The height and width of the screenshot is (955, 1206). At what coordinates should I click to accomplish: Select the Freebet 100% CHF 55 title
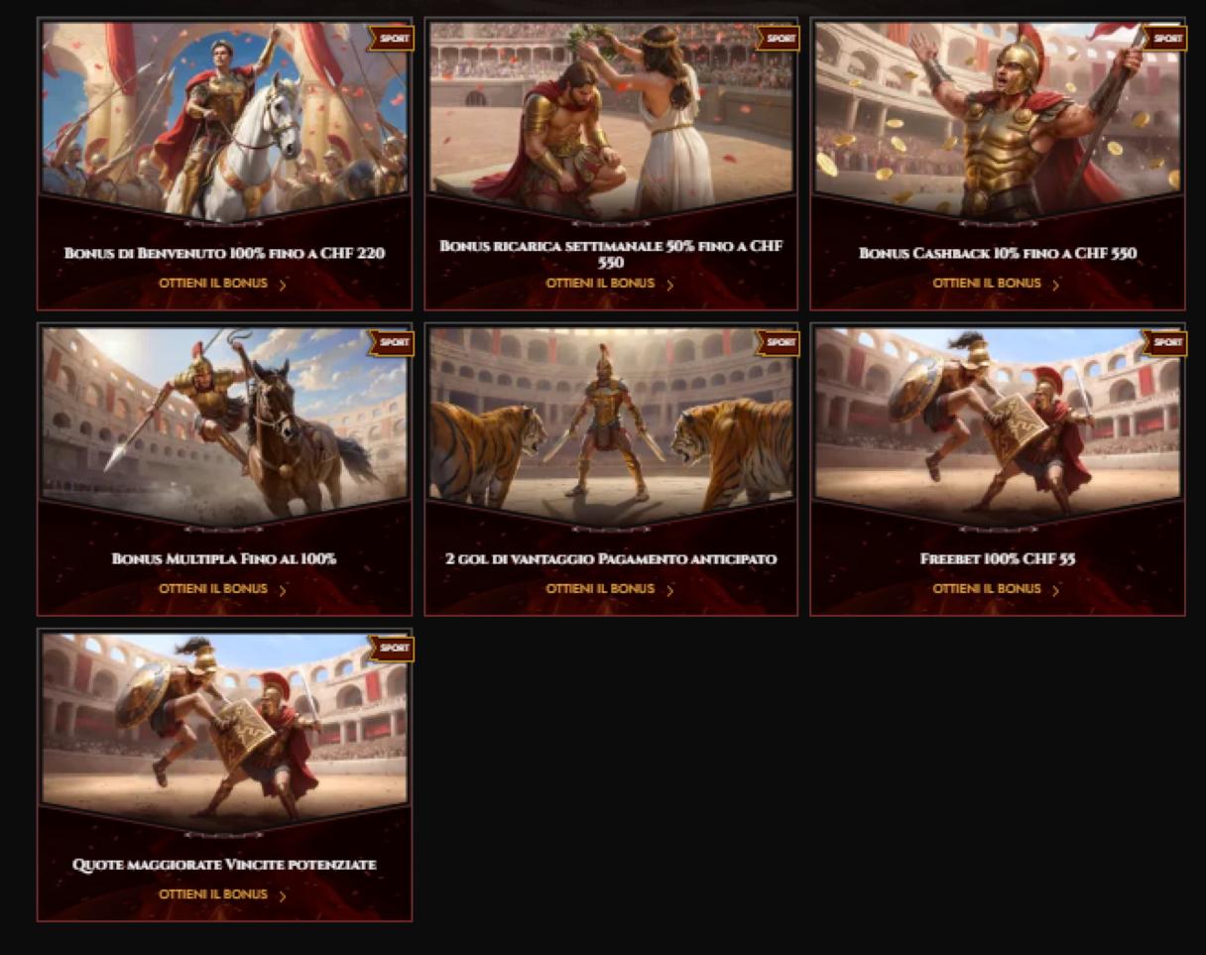click(x=998, y=559)
